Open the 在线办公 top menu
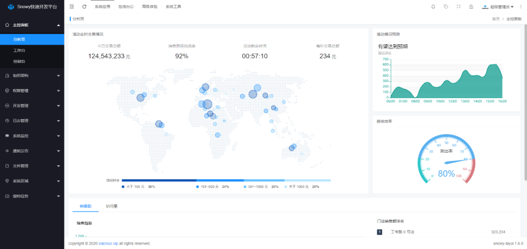This screenshot has height=249, width=527. click(x=126, y=7)
